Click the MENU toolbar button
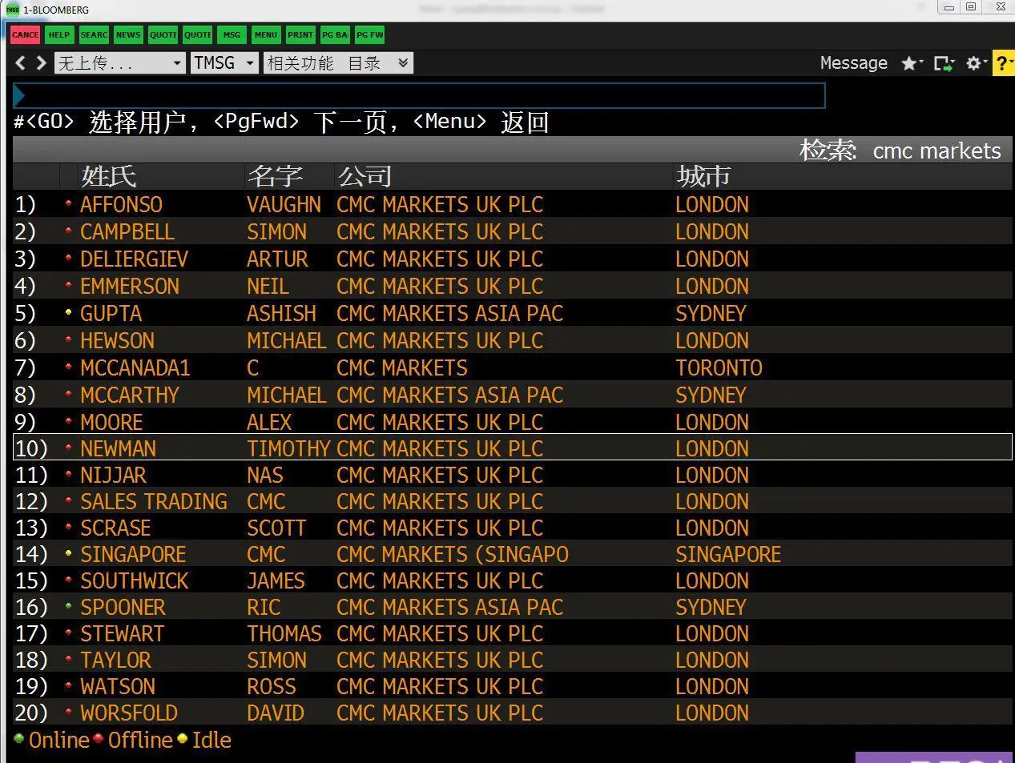 point(266,34)
